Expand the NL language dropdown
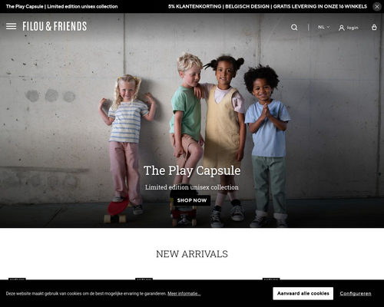The width and height of the screenshot is (384, 307). coord(323,27)
